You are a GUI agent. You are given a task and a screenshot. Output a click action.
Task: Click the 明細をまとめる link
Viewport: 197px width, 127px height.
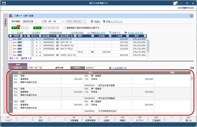(x=98, y=33)
